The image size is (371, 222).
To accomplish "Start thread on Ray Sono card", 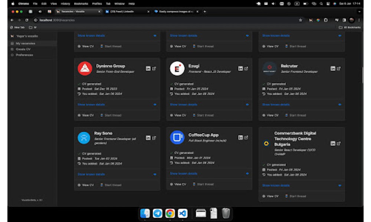I will (x=111, y=185).
